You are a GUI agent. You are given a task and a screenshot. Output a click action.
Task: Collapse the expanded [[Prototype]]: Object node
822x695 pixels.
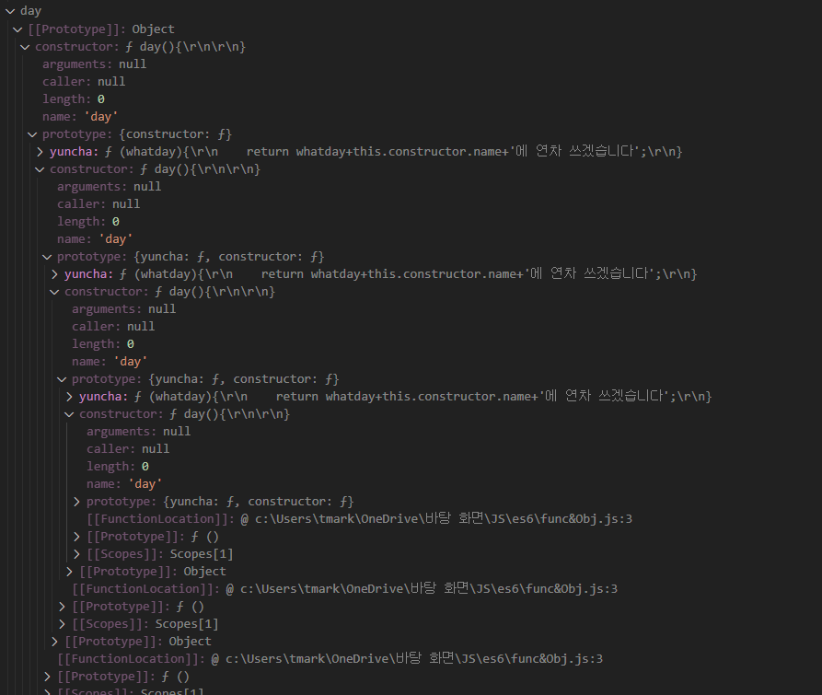click(x=17, y=29)
